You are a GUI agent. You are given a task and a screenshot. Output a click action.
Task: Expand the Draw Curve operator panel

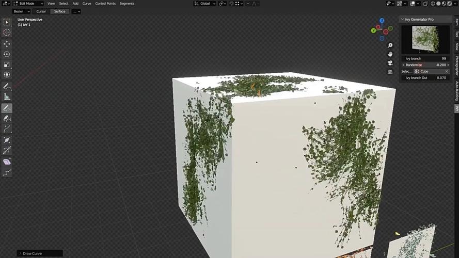point(20,253)
